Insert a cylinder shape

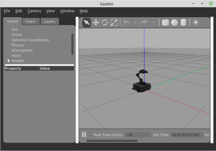point(183,23)
